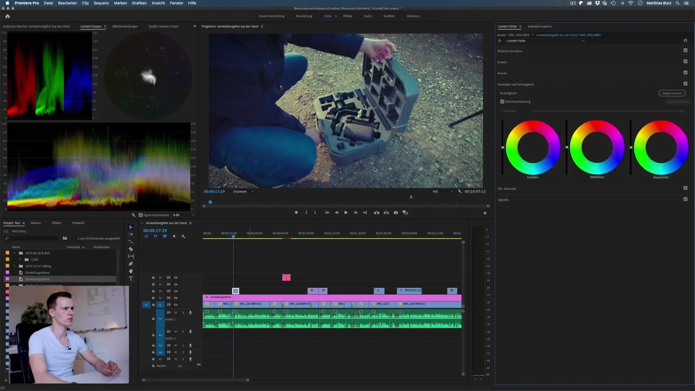Toggle Linked Selection in timeline

165,236
